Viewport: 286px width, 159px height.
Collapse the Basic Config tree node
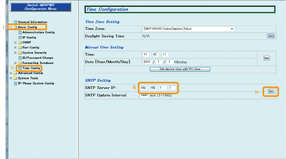coord(11,27)
